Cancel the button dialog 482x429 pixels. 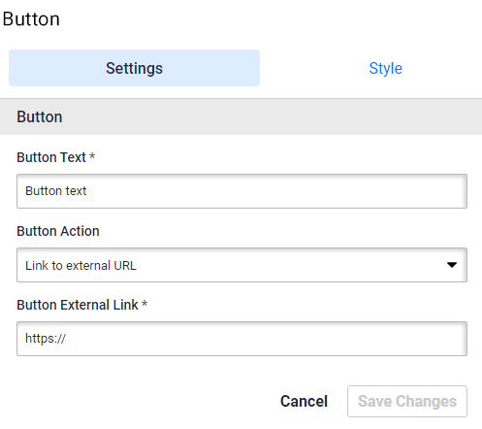304,401
